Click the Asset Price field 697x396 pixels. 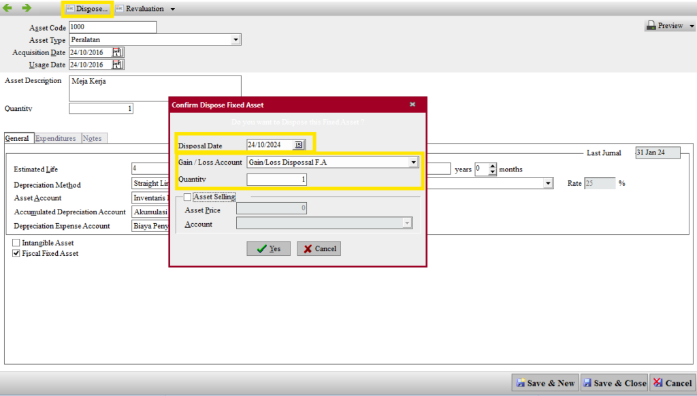coord(271,208)
